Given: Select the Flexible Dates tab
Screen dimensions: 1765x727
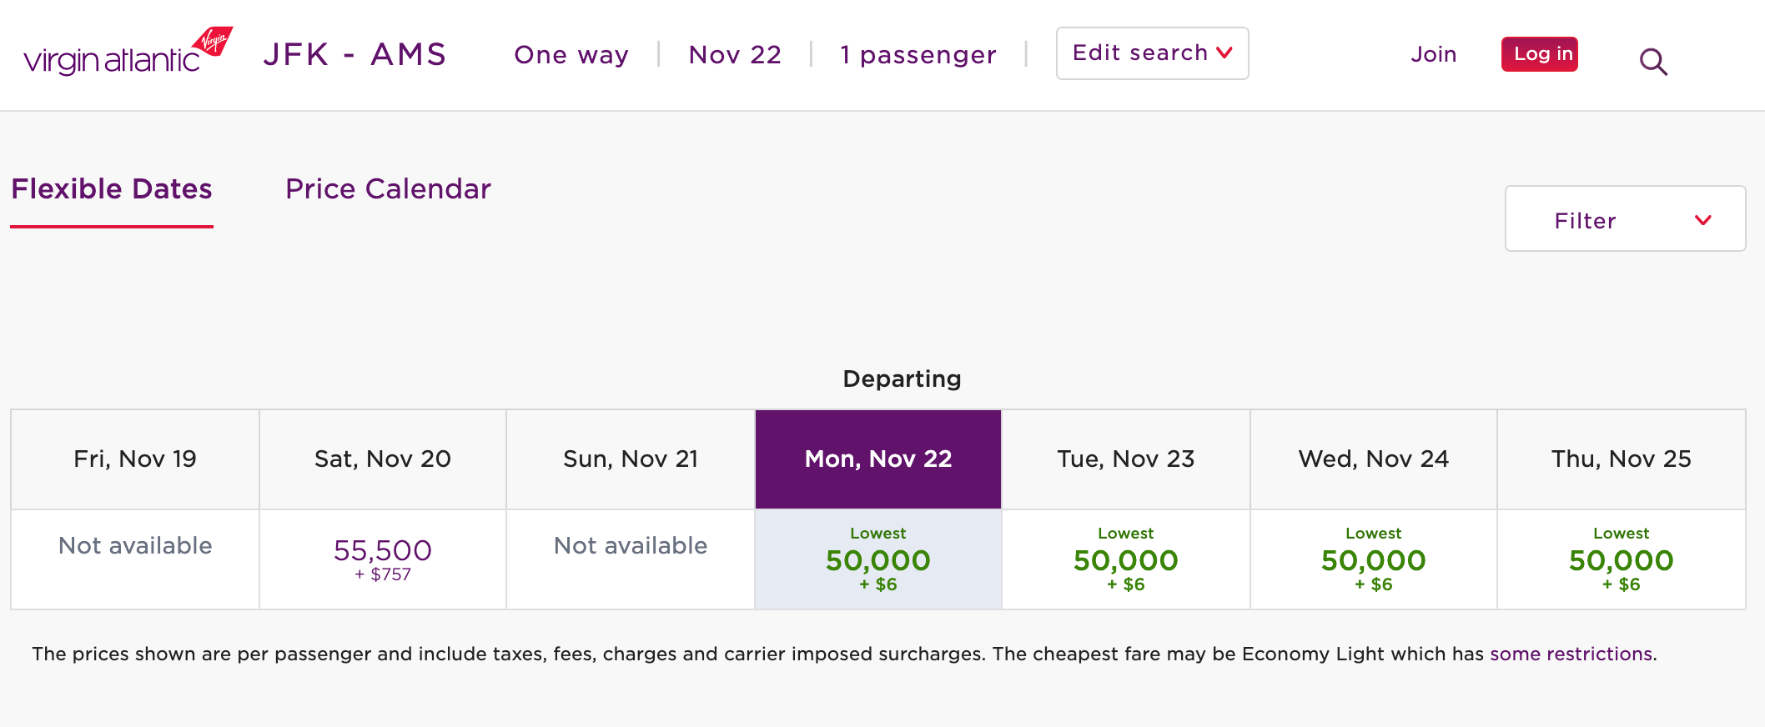Looking at the screenshot, I should [111, 189].
